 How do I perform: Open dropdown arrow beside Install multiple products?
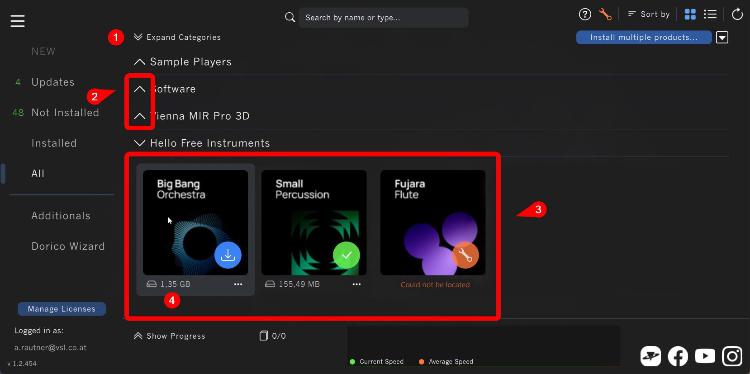pos(722,38)
